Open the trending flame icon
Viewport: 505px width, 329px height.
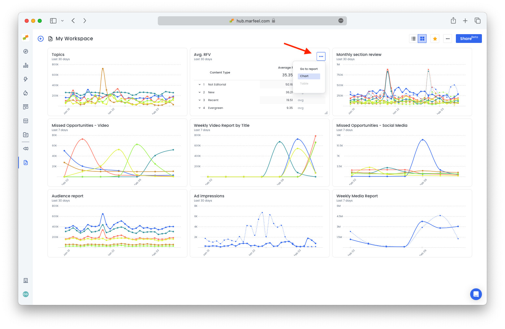26,93
